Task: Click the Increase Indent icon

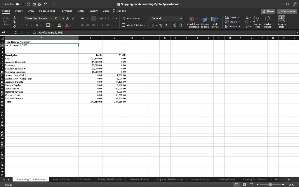Action: (107, 25)
